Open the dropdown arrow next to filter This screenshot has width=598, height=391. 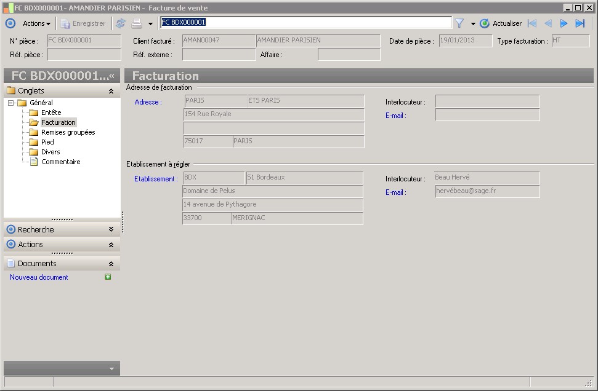[x=473, y=24]
